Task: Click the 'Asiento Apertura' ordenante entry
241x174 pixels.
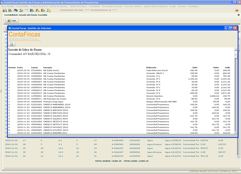Action: point(154,96)
